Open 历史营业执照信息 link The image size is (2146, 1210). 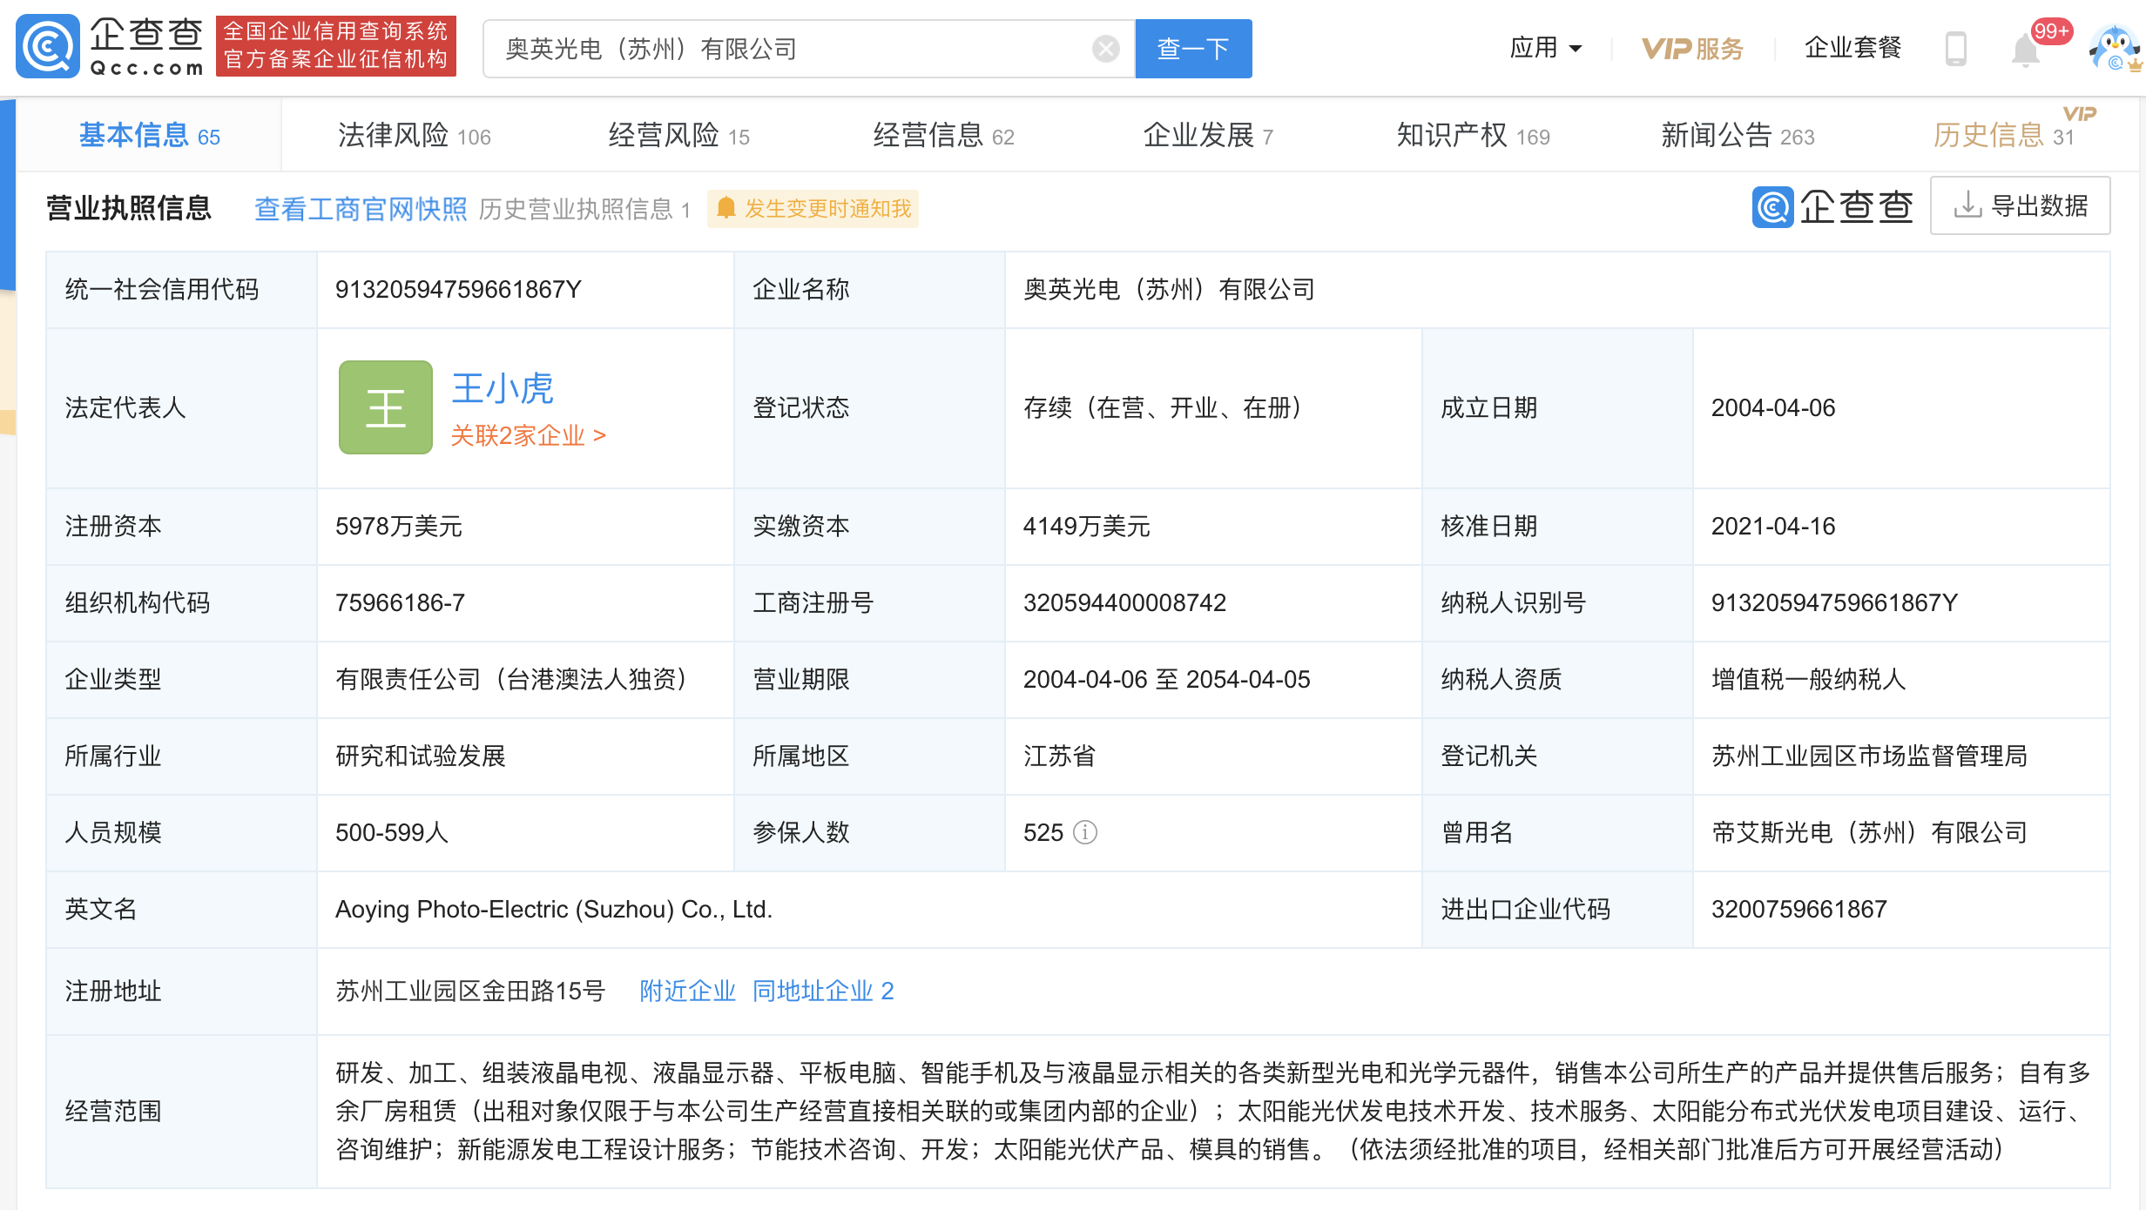click(x=584, y=209)
